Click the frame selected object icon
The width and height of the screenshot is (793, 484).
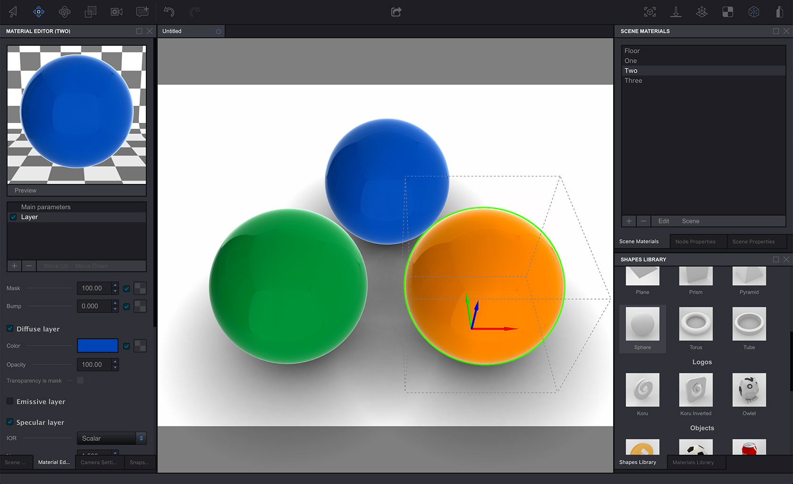(650, 12)
